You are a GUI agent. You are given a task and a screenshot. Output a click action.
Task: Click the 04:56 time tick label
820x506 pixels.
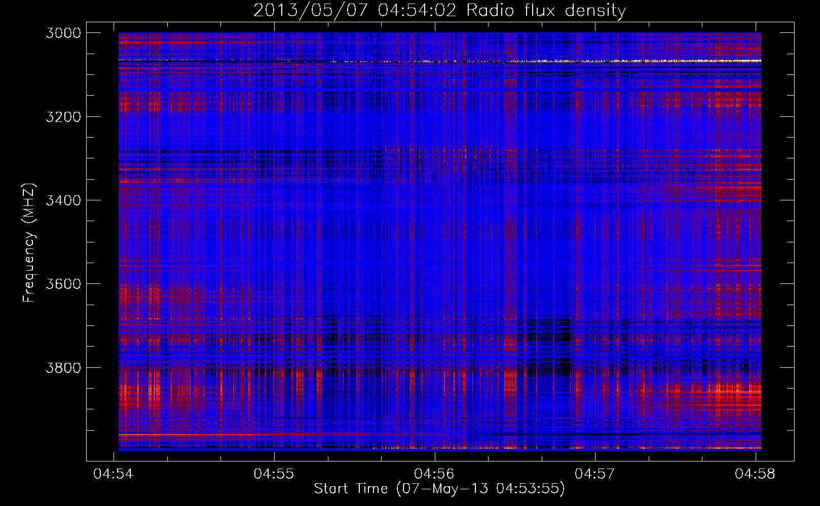pyautogui.click(x=434, y=474)
